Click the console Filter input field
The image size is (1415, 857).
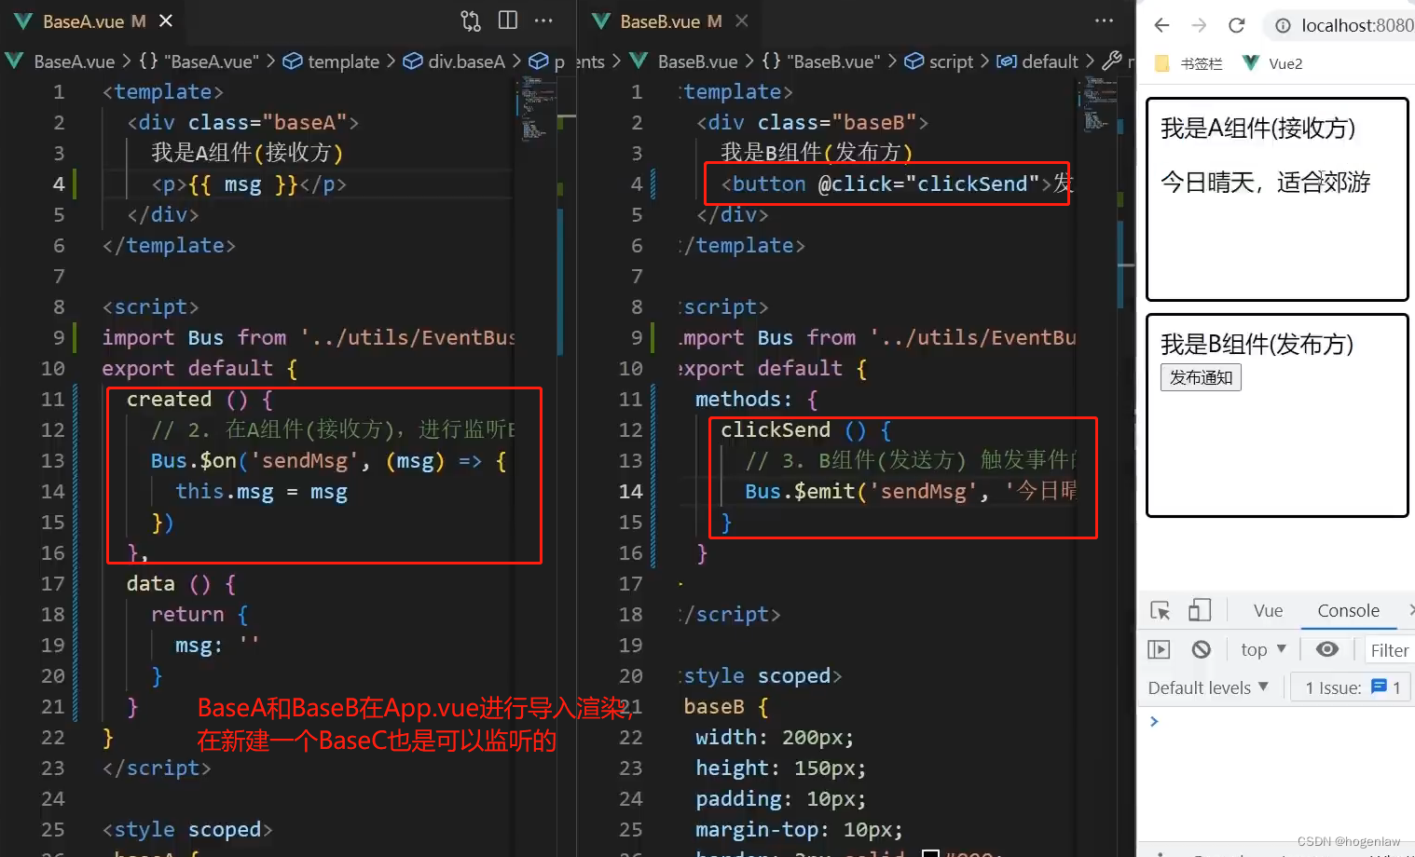(1389, 650)
